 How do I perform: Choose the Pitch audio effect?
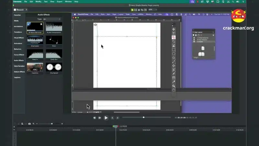54,41
